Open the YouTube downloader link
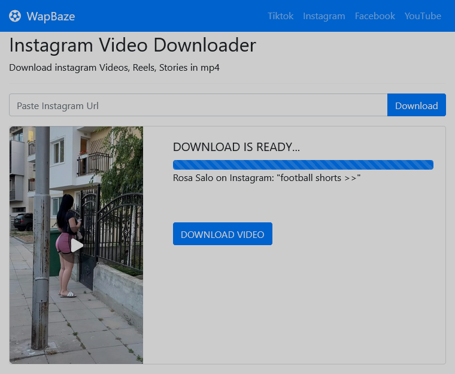The height and width of the screenshot is (374, 455). click(x=423, y=16)
